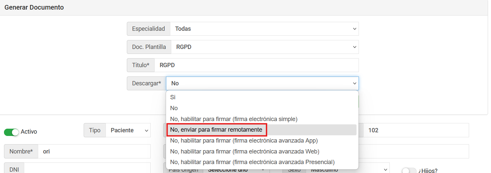The image size is (491, 173).
Task: Click the Titulo input field
Action: pos(256,65)
